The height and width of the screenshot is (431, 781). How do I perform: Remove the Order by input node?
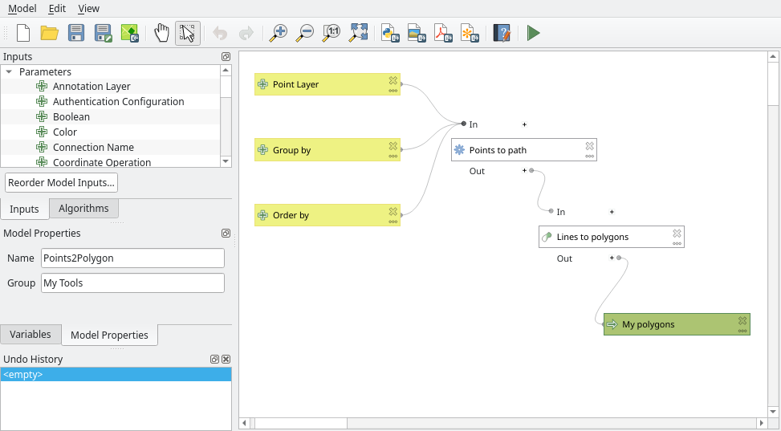[x=393, y=211]
